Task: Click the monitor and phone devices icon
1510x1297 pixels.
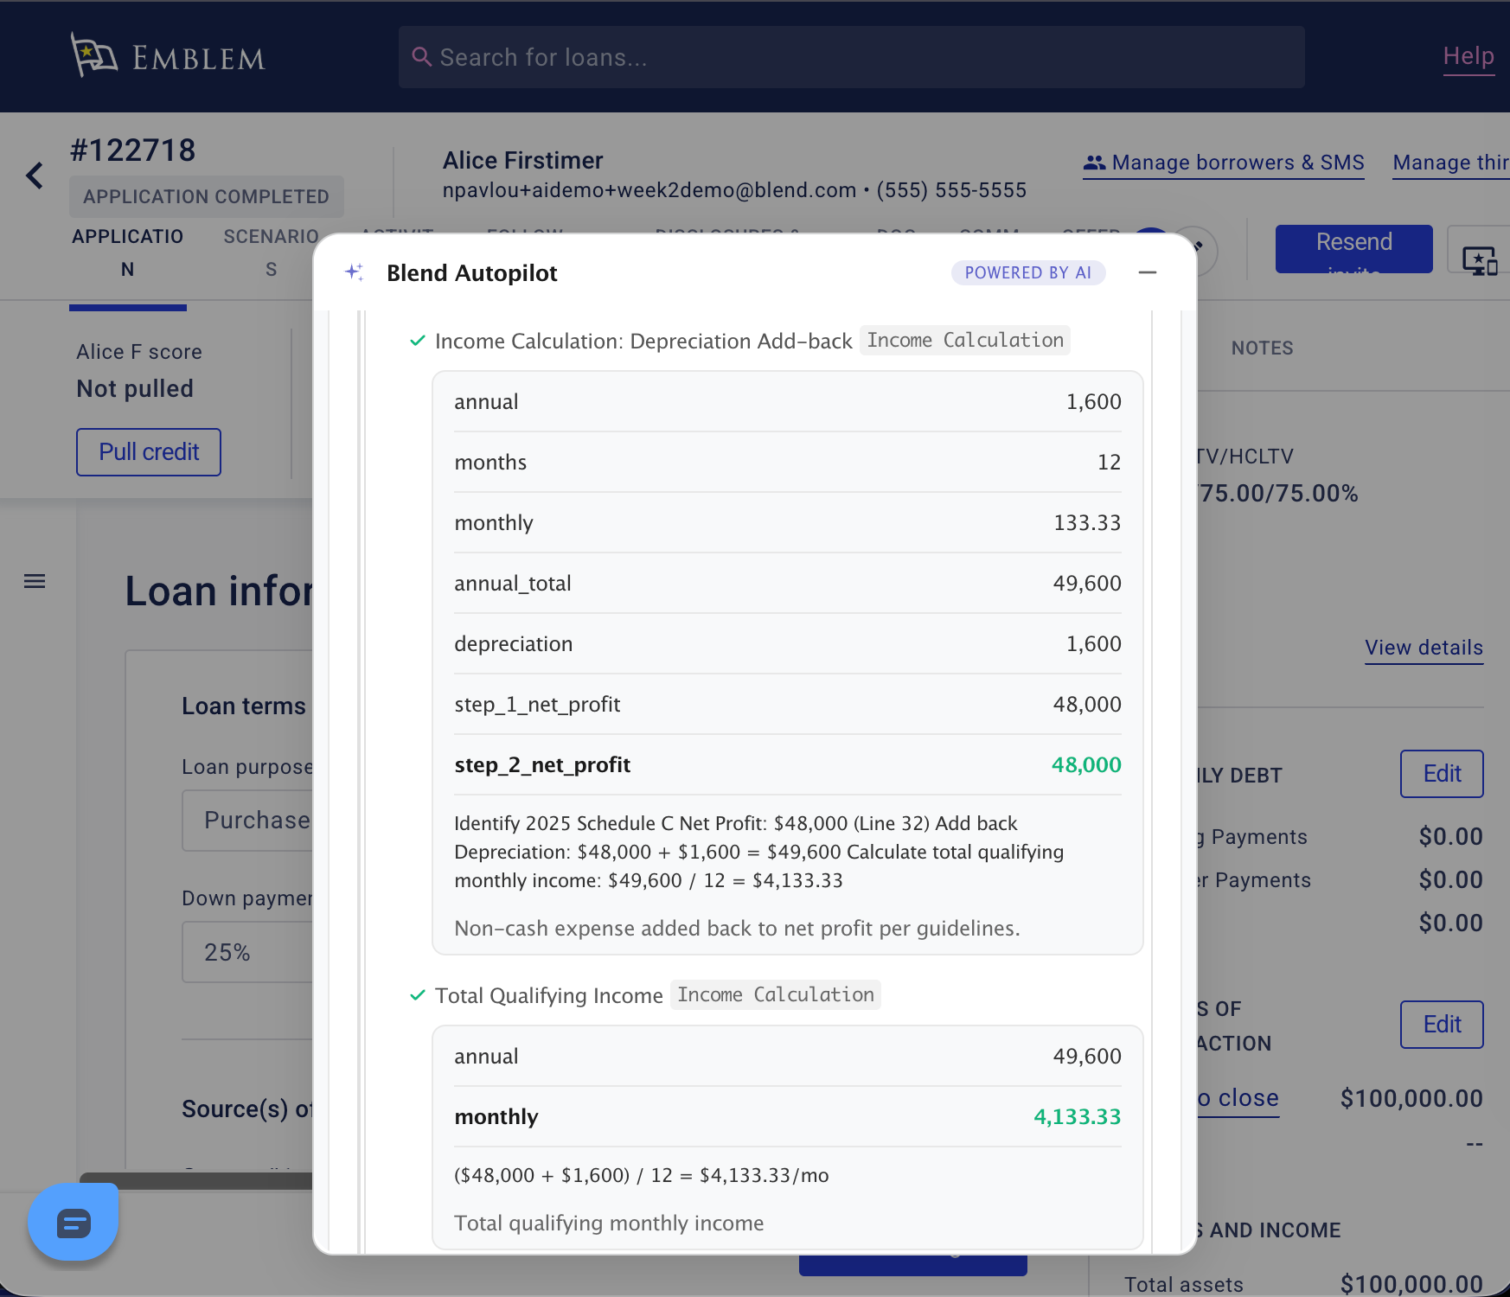Action: [x=1479, y=259]
